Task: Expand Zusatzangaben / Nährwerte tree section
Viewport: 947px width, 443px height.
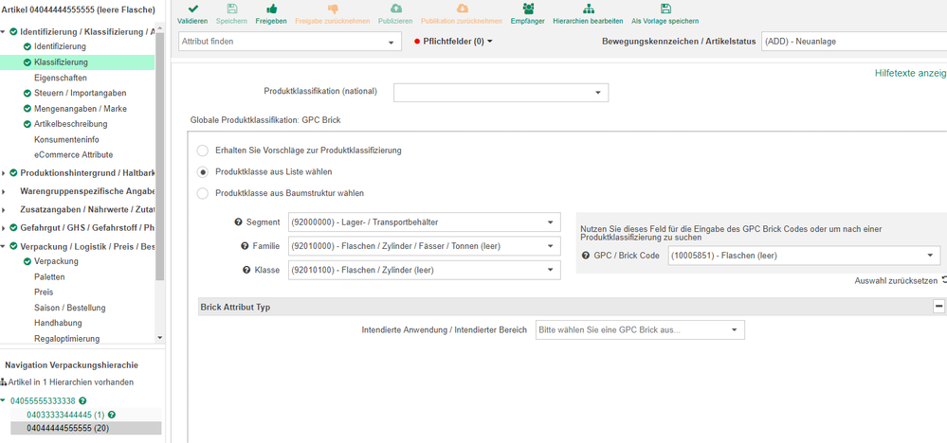Action: coord(4,210)
